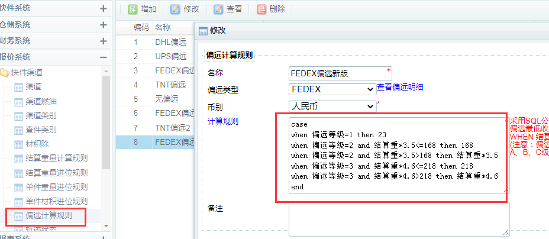Click the table icon beside 渠道类别

pyautogui.click(x=18, y=116)
